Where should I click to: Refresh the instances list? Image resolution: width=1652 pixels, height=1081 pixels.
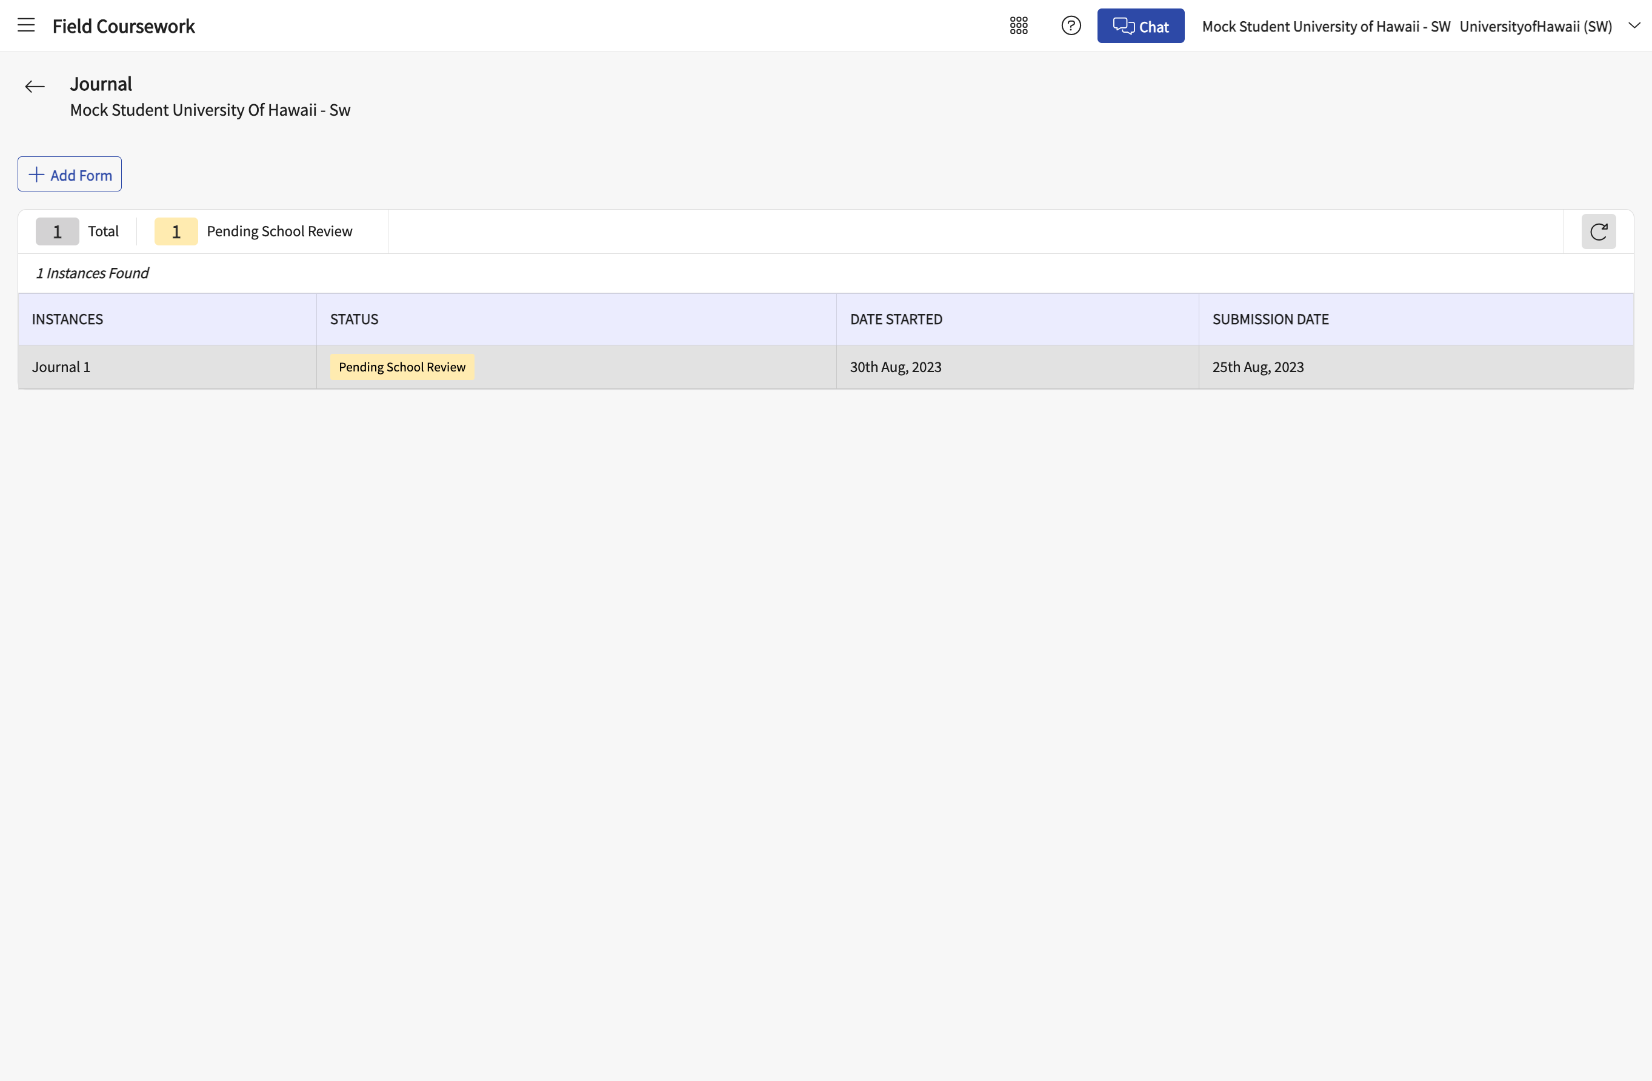(1598, 231)
